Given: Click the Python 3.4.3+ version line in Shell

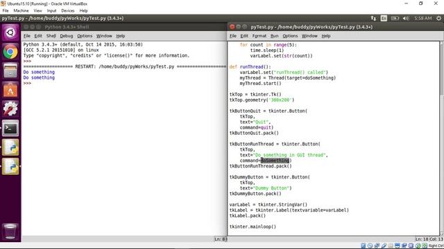Looking at the screenshot, I should (83, 44).
